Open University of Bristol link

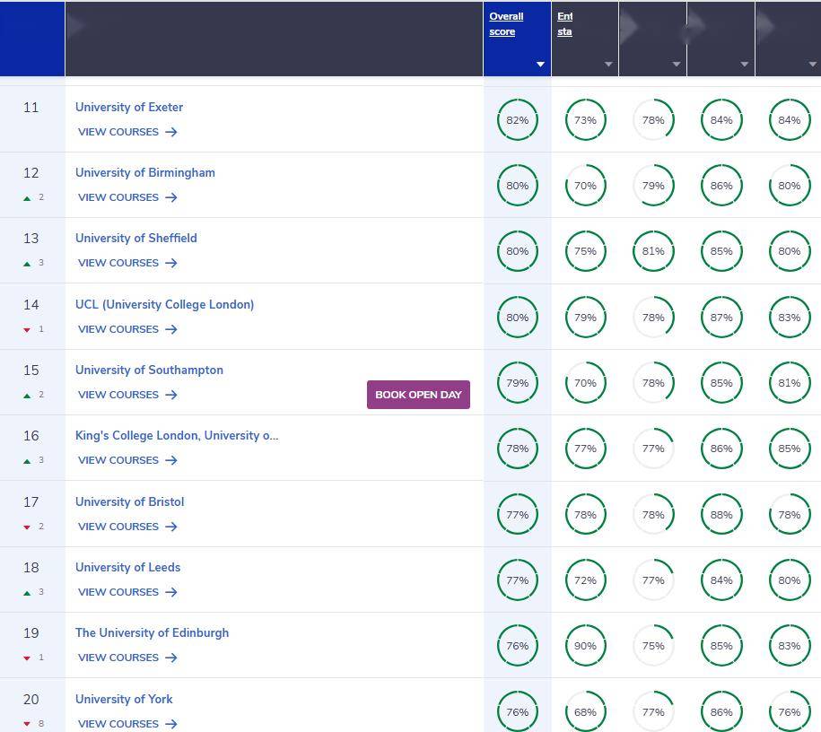coord(130,501)
